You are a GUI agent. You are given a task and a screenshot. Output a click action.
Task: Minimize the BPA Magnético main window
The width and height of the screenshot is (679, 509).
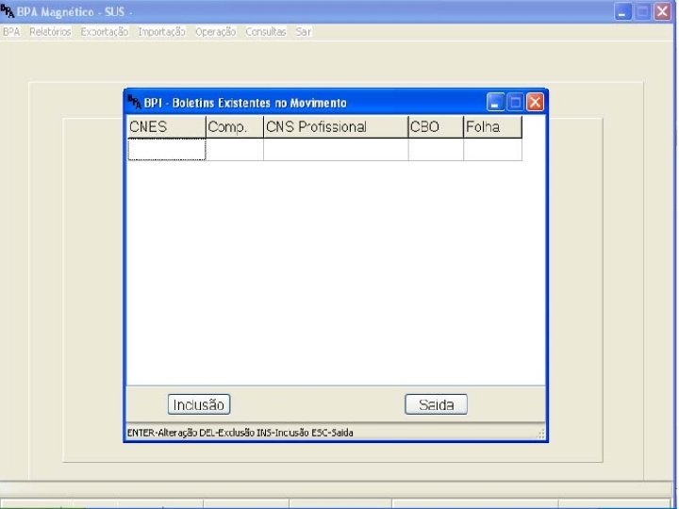point(622,11)
